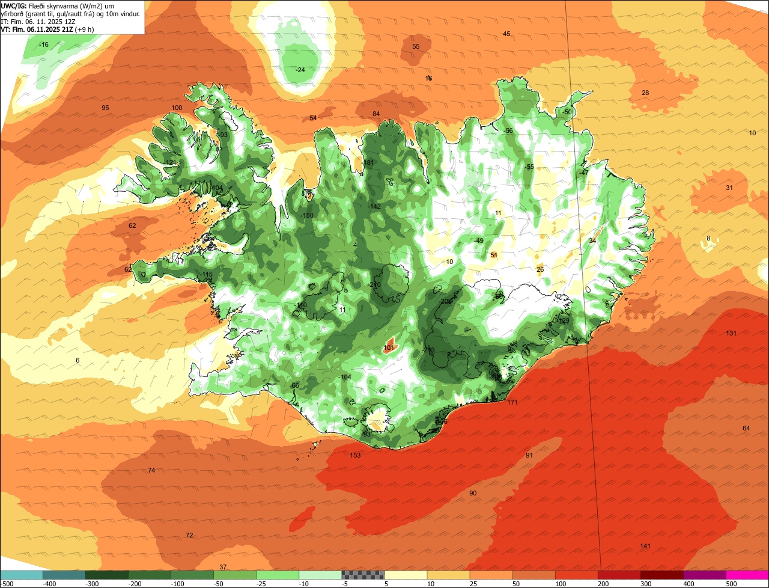This screenshot has height=588, width=769.
Task: Click the "141" flux value on the map
Action: pos(645,546)
